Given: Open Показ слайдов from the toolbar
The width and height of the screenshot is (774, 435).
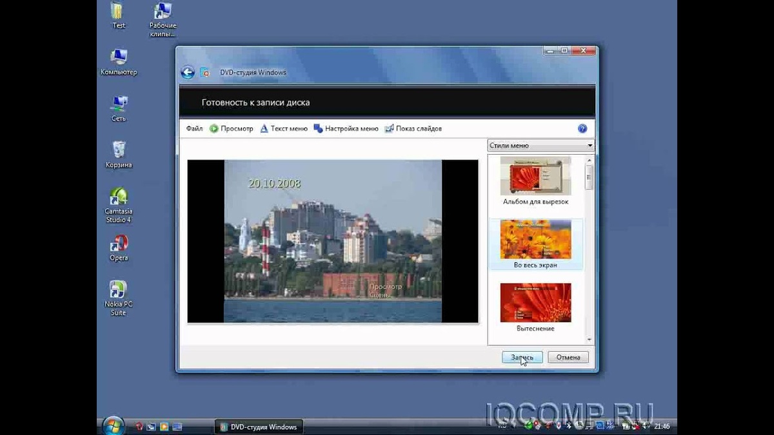Looking at the screenshot, I should [x=413, y=129].
